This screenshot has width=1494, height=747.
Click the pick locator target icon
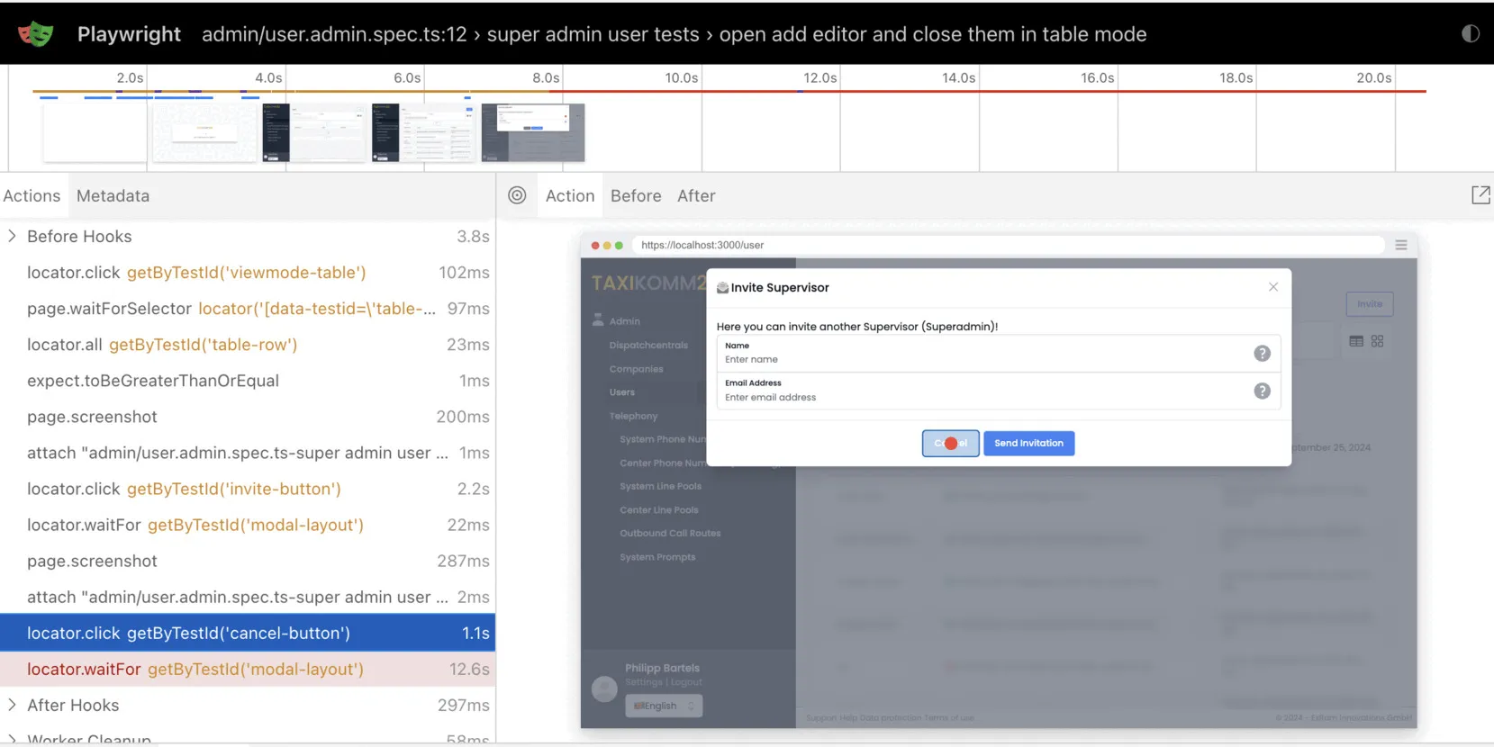click(x=517, y=195)
